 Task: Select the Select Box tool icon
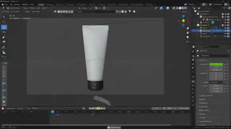(4, 17)
